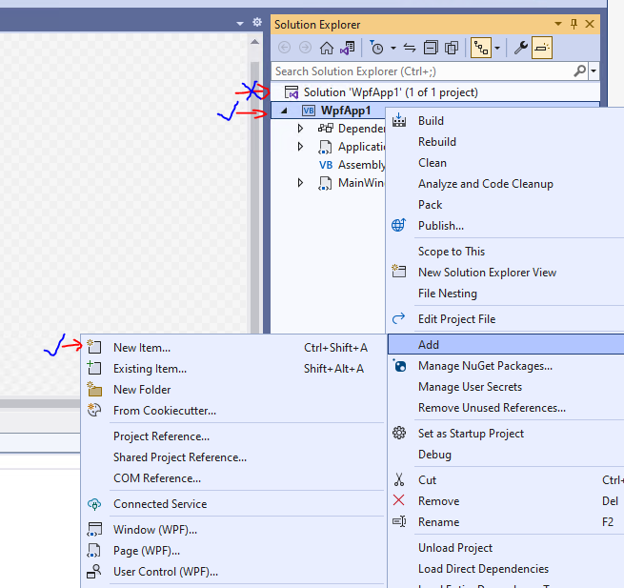This screenshot has width=624, height=588.
Task: Toggle the Preview Selected Items button
Action: point(542,49)
